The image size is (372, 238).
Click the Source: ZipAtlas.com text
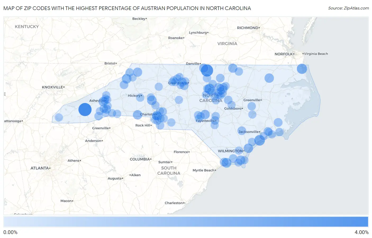coord(348,8)
